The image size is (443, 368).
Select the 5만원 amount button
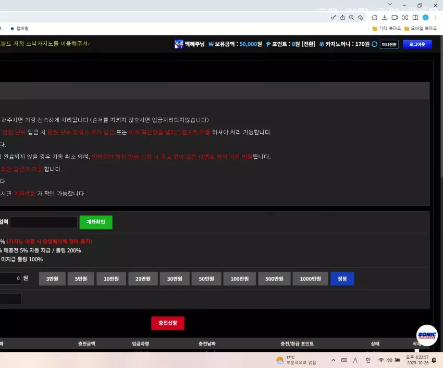81,279
